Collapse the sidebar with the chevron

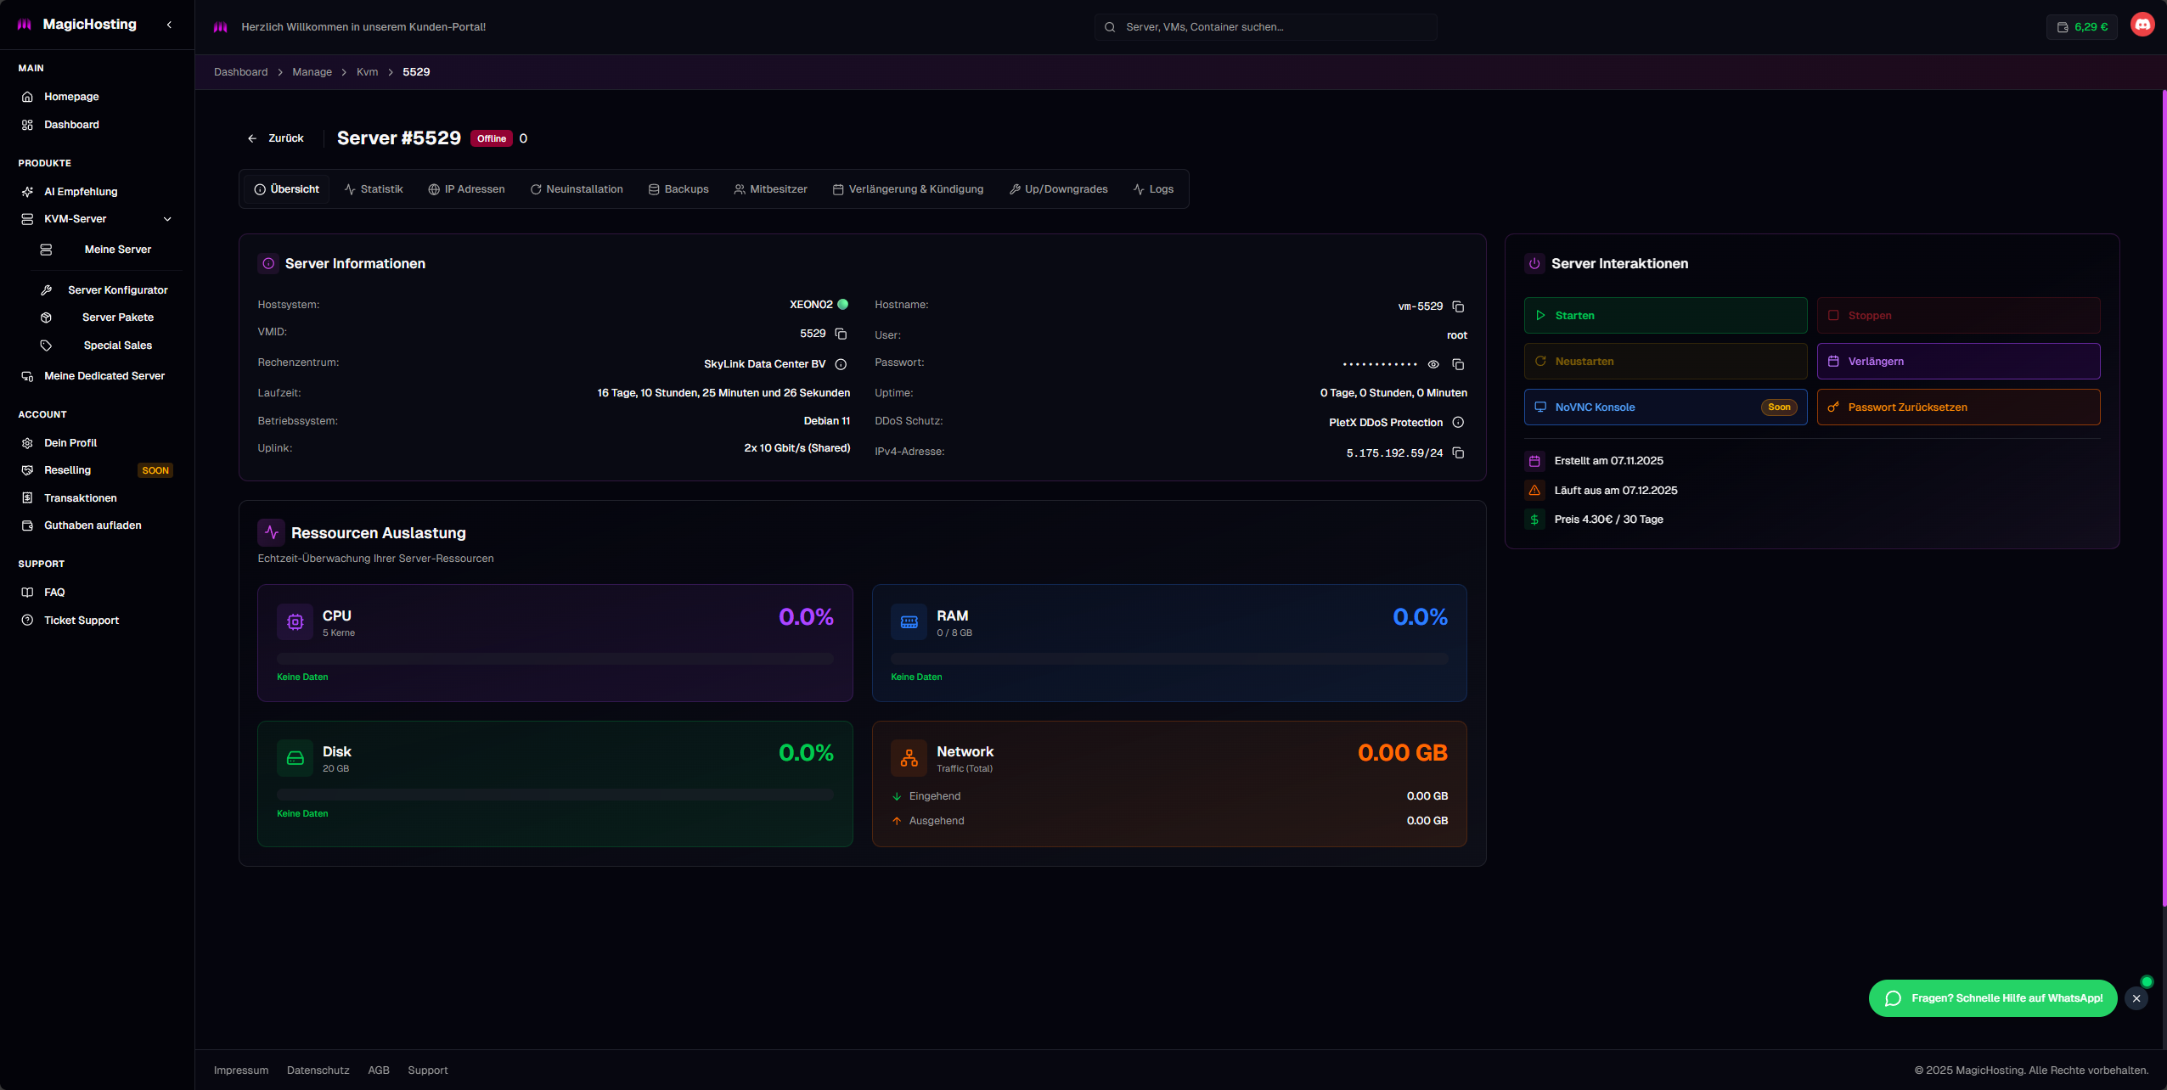point(168,24)
